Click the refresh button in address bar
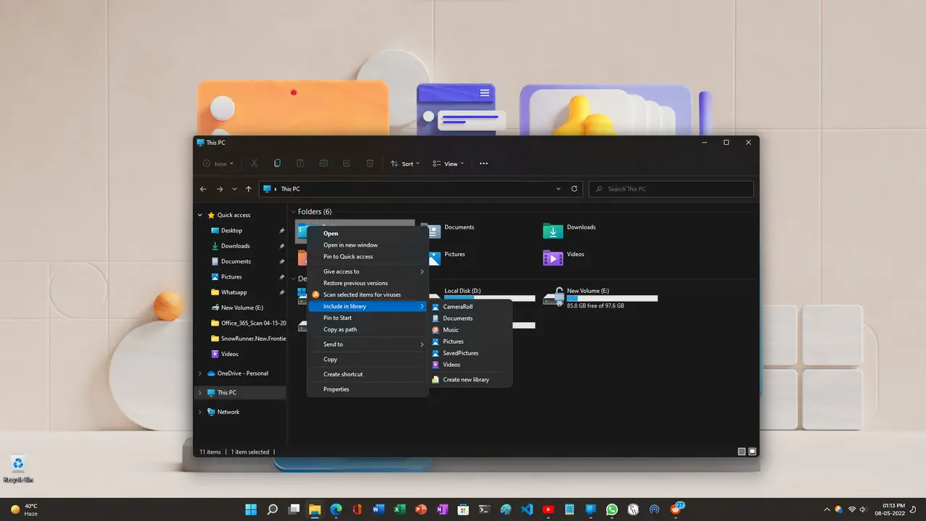This screenshot has height=521, width=926. click(x=574, y=189)
